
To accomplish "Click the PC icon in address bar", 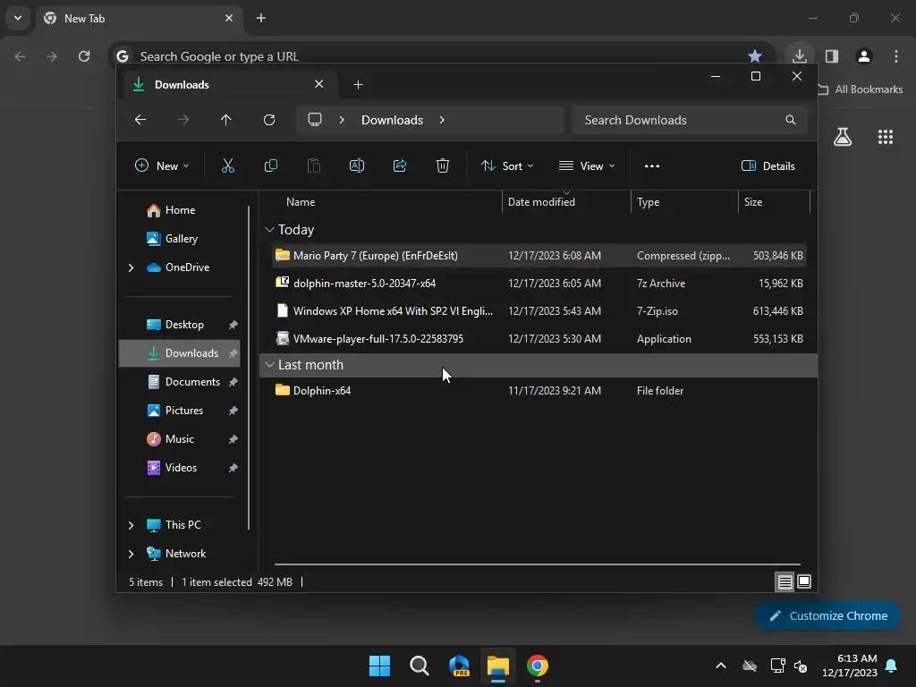I will (x=315, y=120).
